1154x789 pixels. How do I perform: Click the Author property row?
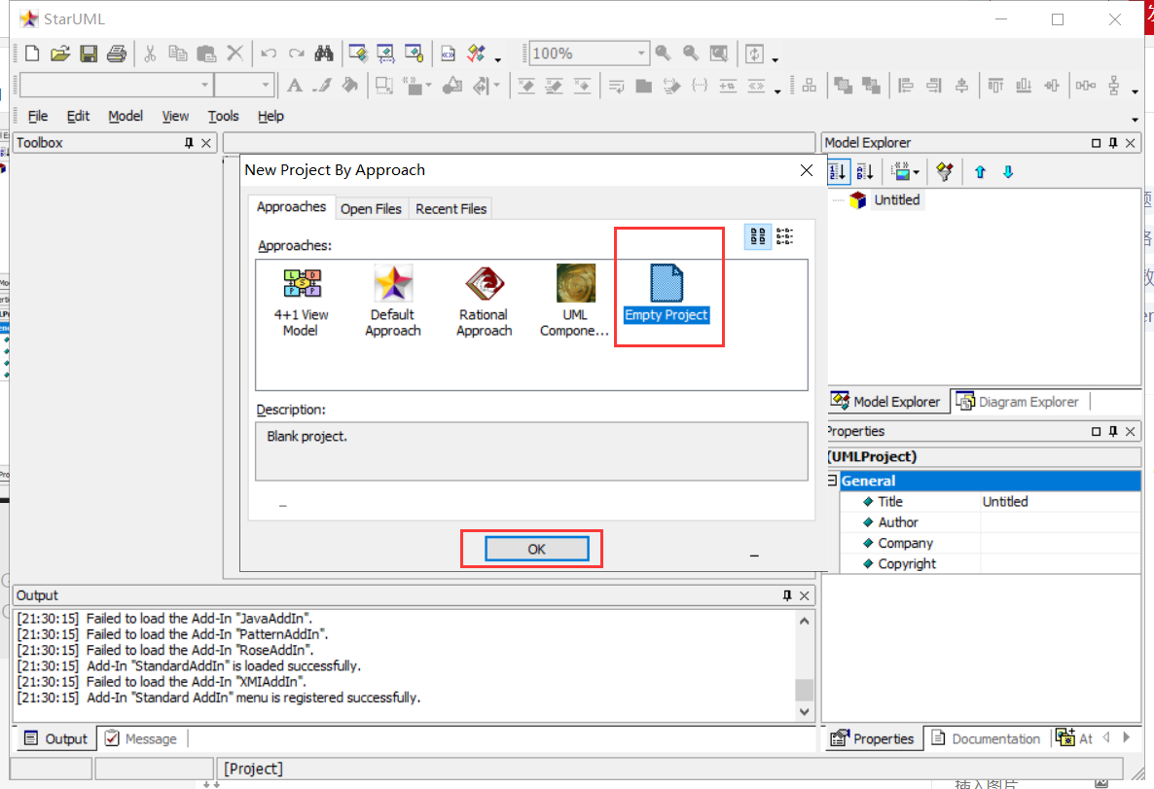[x=990, y=522]
